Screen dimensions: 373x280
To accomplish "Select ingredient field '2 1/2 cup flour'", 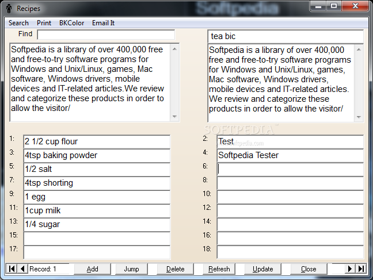I will pyautogui.click(x=97, y=141).
